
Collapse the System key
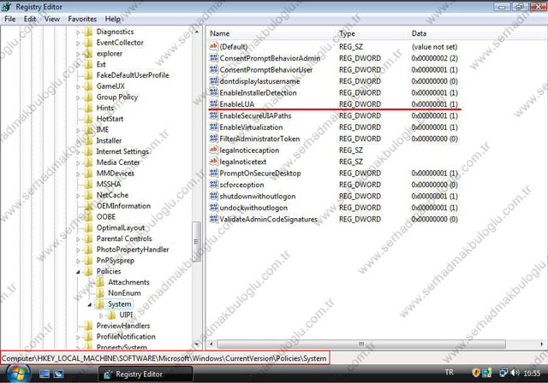click(89, 304)
